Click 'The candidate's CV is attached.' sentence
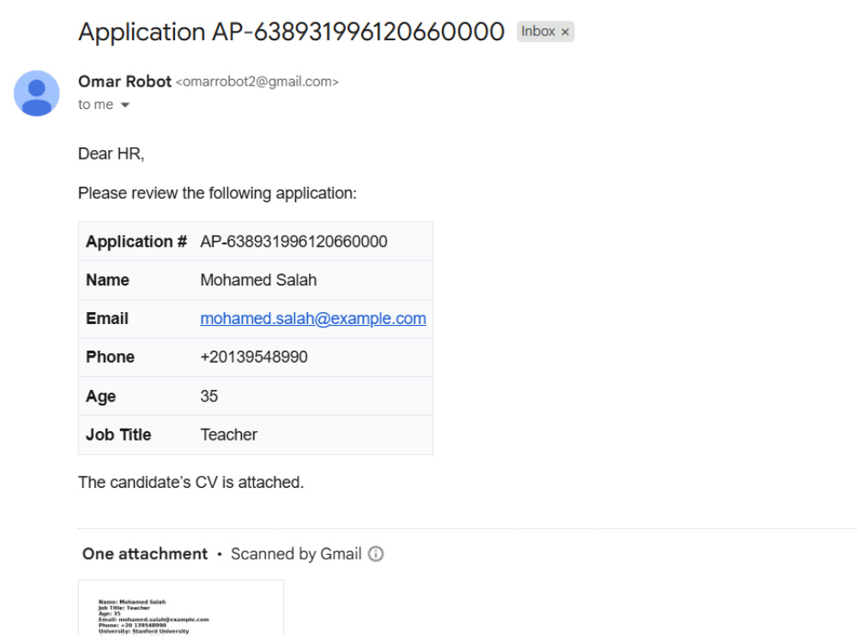The height and width of the screenshot is (643, 858). pos(191,482)
